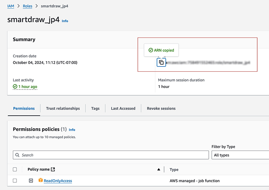Toggle the select-all policies checkbox
This screenshot has width=269, height=190.
pyautogui.click(x=15, y=170)
